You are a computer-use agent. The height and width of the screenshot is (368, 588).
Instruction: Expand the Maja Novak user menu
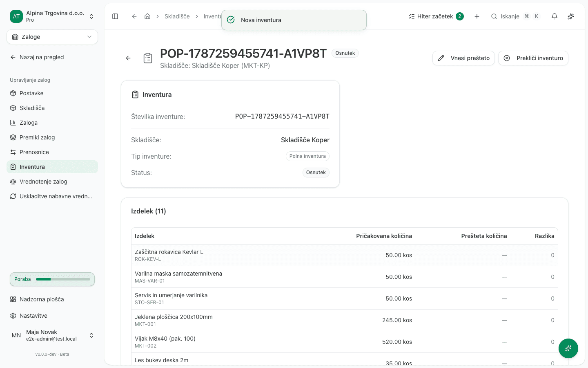[x=52, y=335]
